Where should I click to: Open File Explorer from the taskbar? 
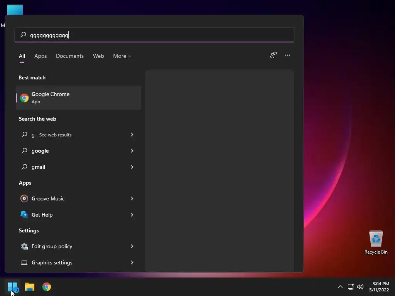click(x=30, y=287)
